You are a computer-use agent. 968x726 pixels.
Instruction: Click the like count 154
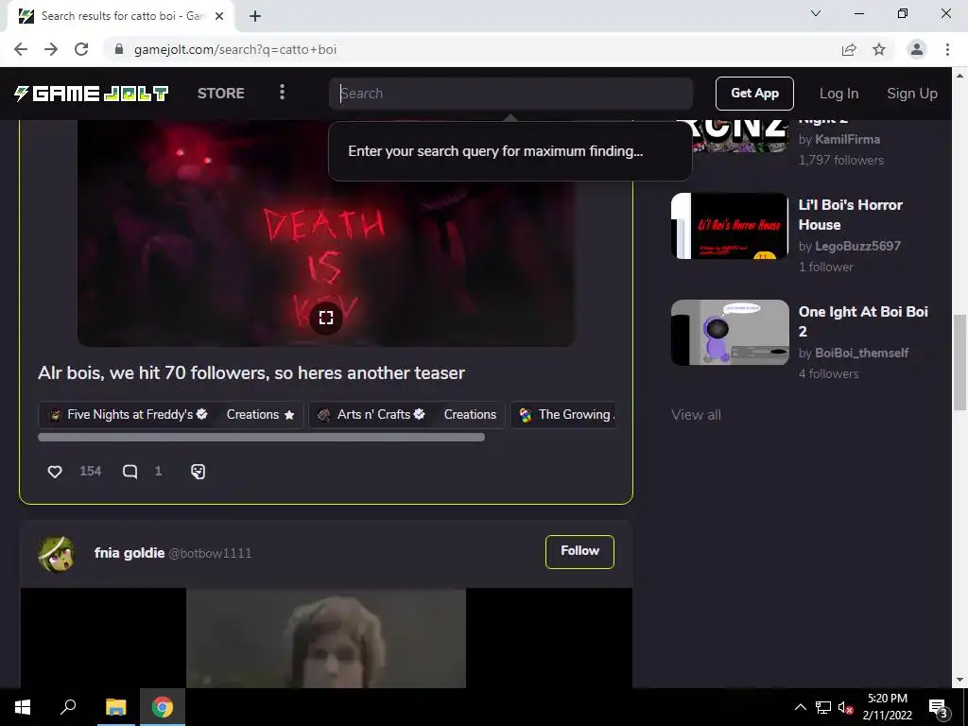(90, 472)
